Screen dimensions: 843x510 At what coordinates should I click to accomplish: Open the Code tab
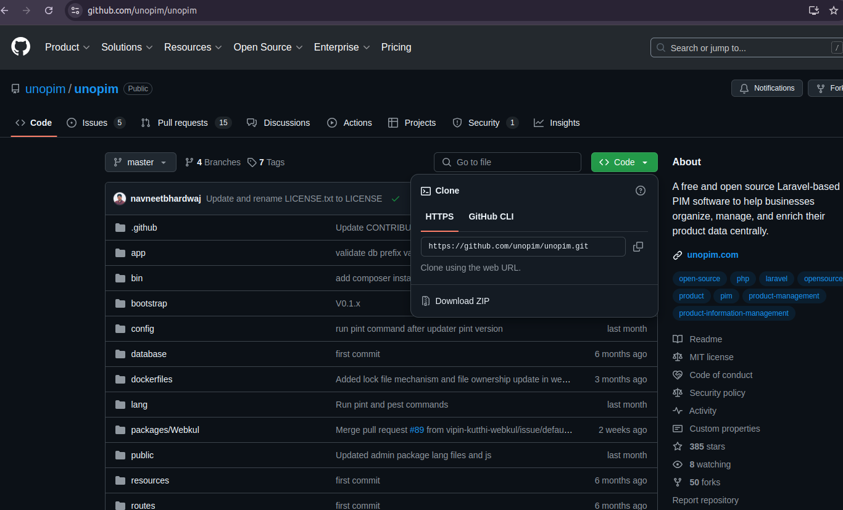coord(34,123)
